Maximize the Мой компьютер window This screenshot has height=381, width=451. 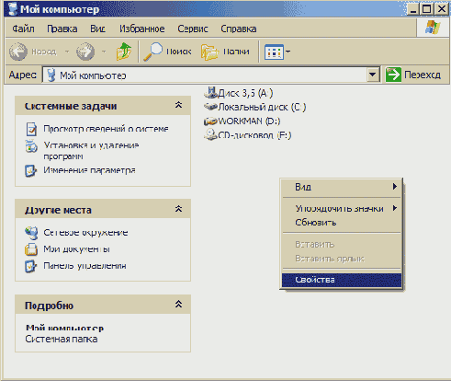pos(426,9)
